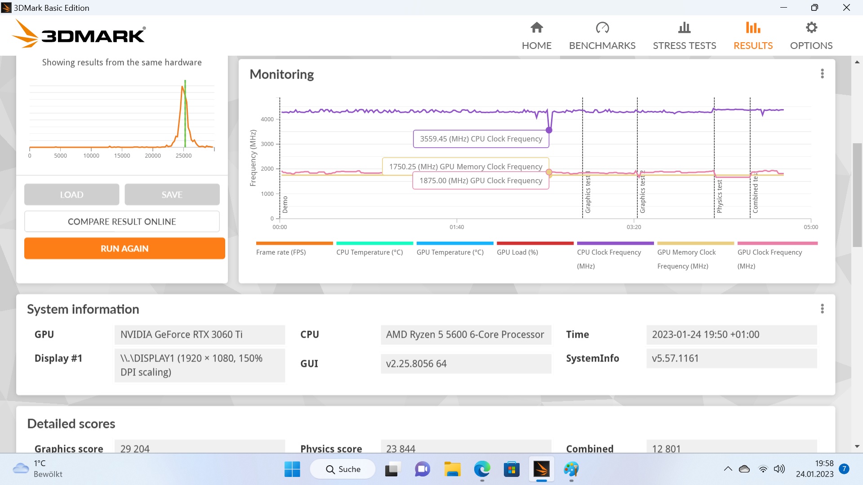Click COMPARE RESULT ONLINE button
The image size is (863, 485).
pos(122,221)
